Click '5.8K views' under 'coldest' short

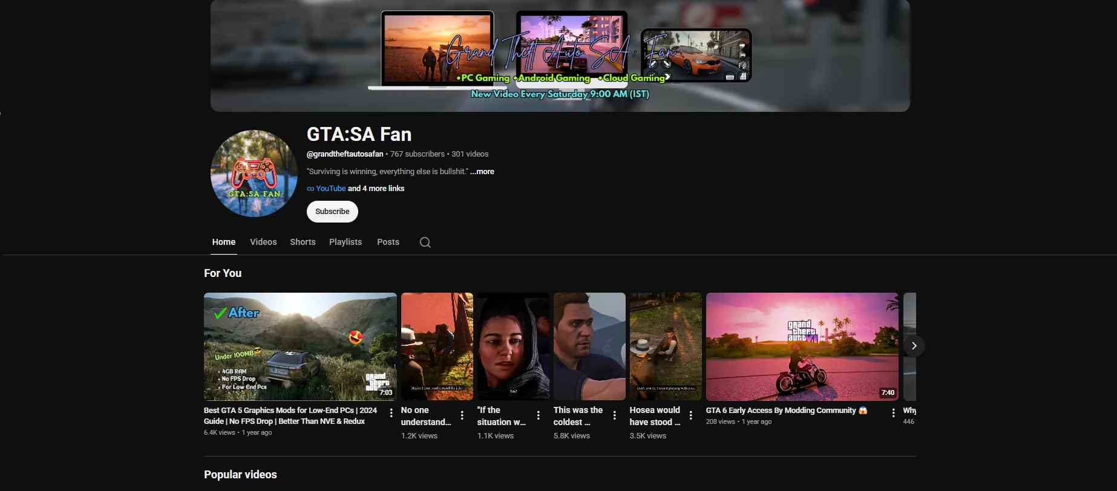point(572,436)
